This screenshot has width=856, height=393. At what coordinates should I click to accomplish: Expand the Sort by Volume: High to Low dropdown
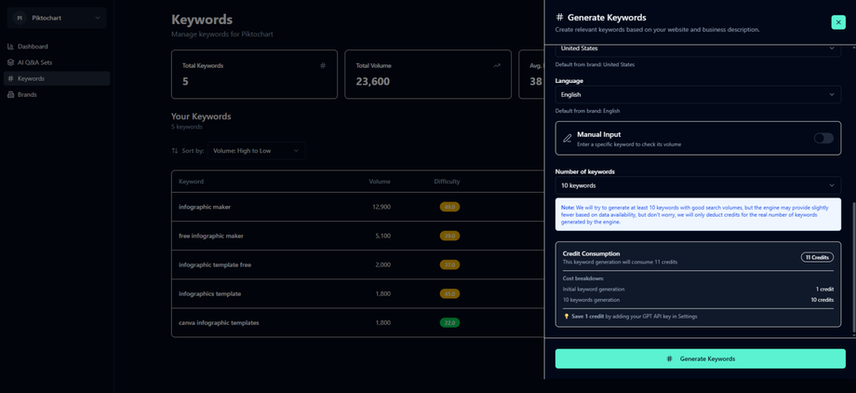(255, 151)
